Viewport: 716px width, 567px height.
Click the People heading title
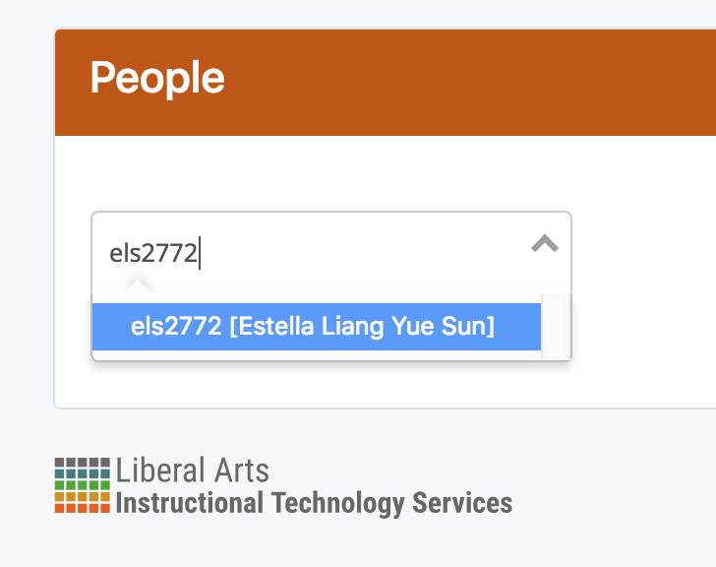[157, 78]
